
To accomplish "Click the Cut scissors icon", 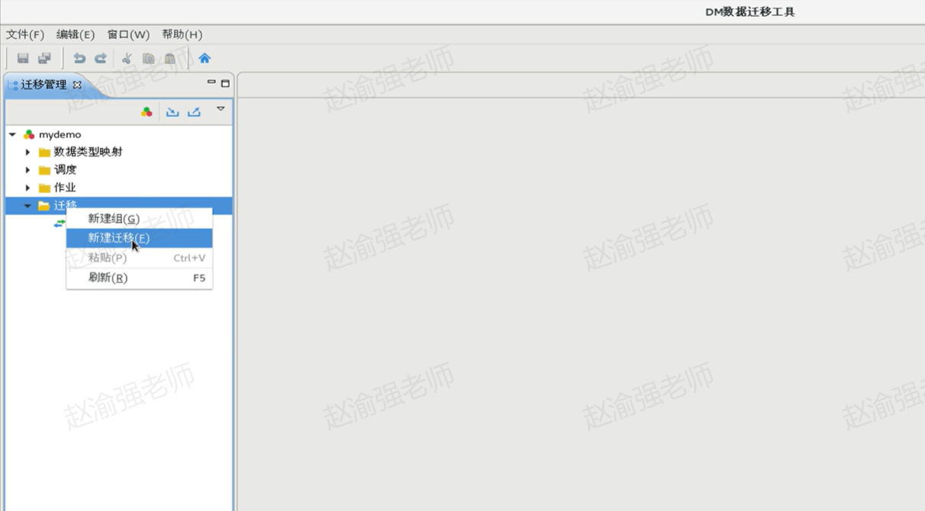I will tap(127, 58).
